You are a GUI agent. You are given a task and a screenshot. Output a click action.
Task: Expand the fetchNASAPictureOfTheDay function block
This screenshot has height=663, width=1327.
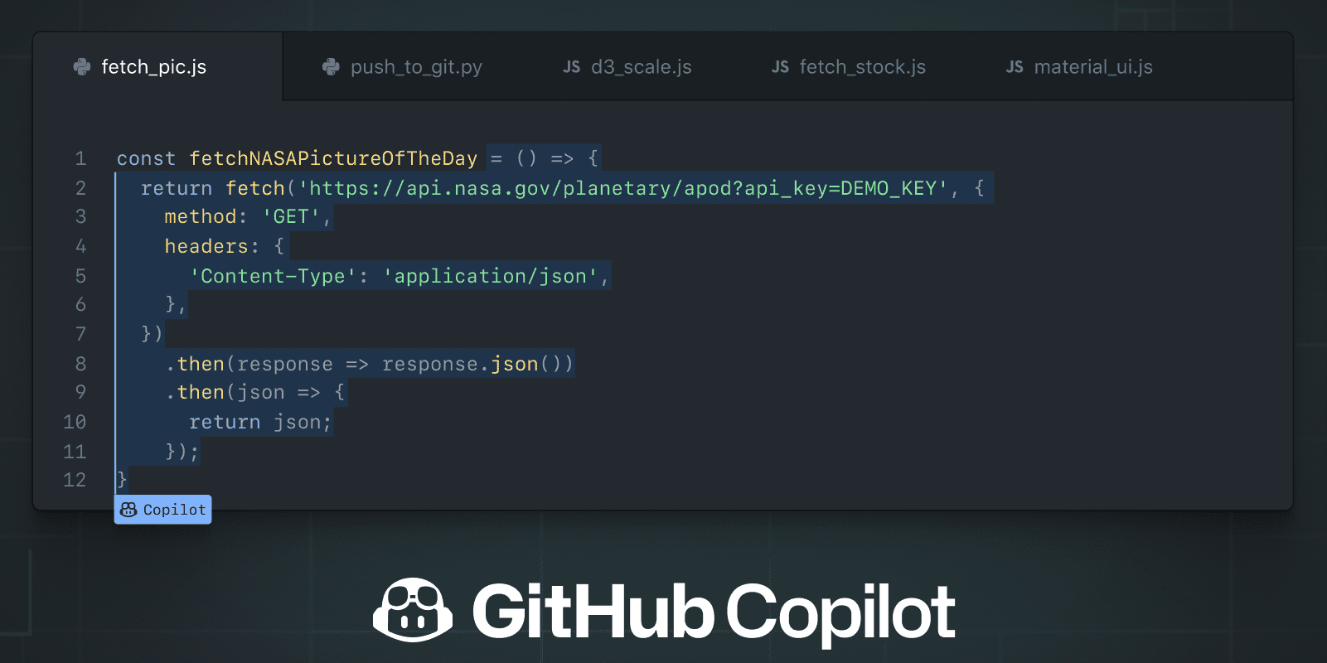click(332, 157)
